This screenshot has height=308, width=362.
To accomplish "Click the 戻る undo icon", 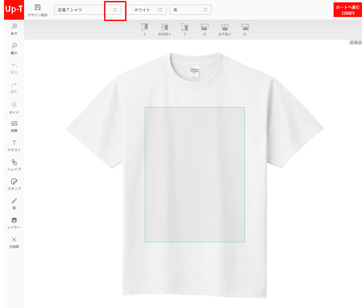I will click(14, 68).
